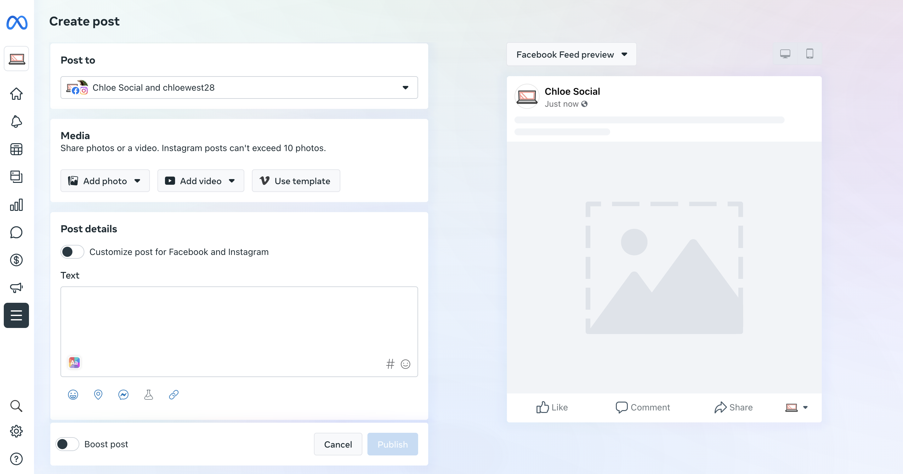
Task: Open A/B test flask icon
Action: (x=149, y=395)
